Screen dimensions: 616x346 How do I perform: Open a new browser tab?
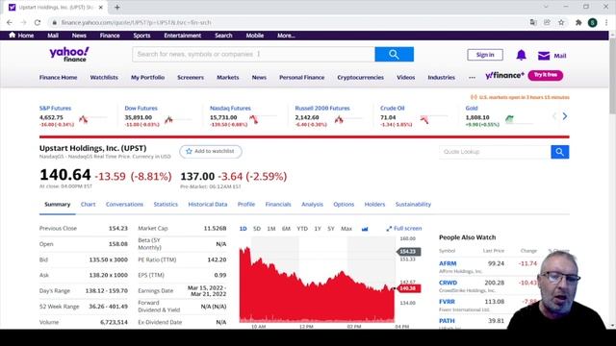(117, 7)
